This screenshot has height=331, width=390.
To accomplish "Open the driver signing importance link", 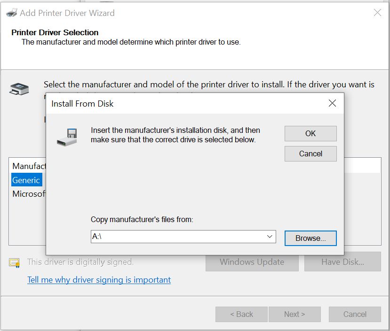I will [99, 280].
